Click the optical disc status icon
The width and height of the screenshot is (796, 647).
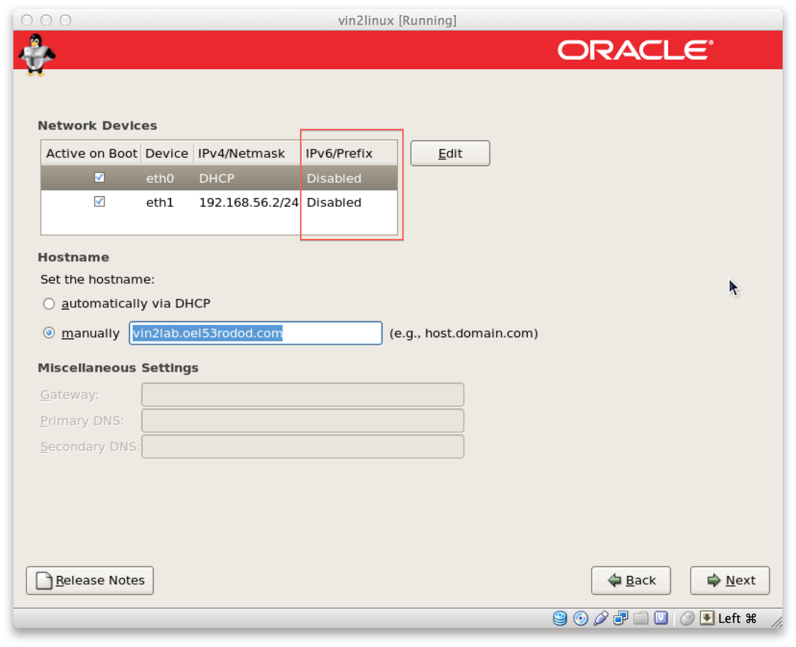tap(581, 618)
